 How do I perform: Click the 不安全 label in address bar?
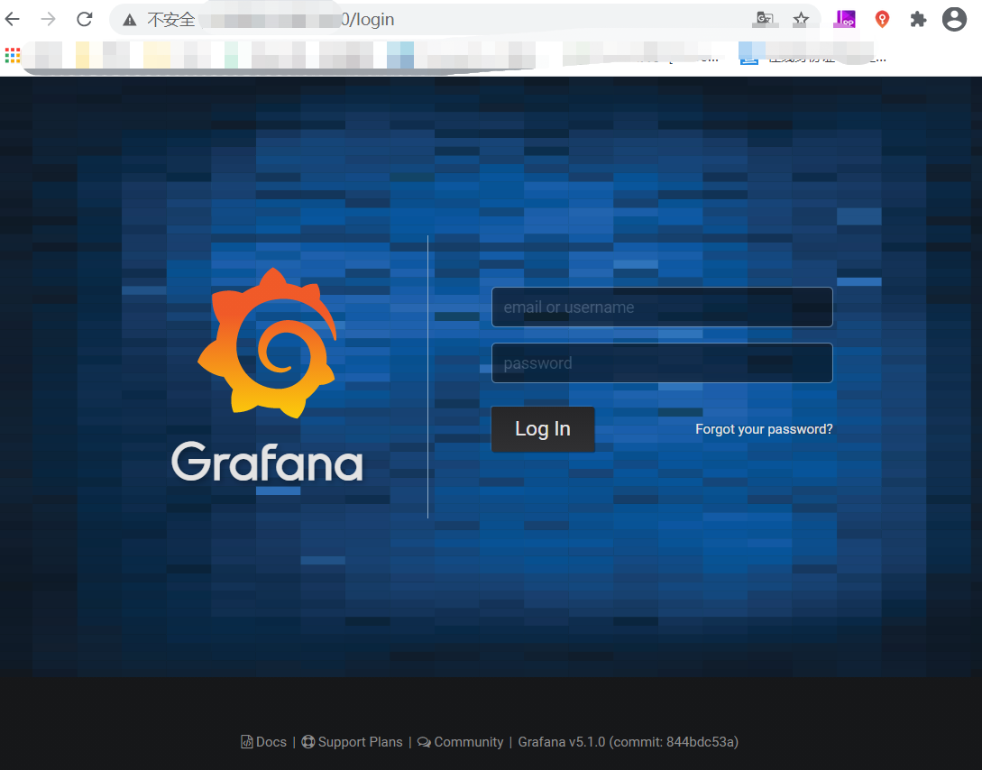pyautogui.click(x=171, y=20)
